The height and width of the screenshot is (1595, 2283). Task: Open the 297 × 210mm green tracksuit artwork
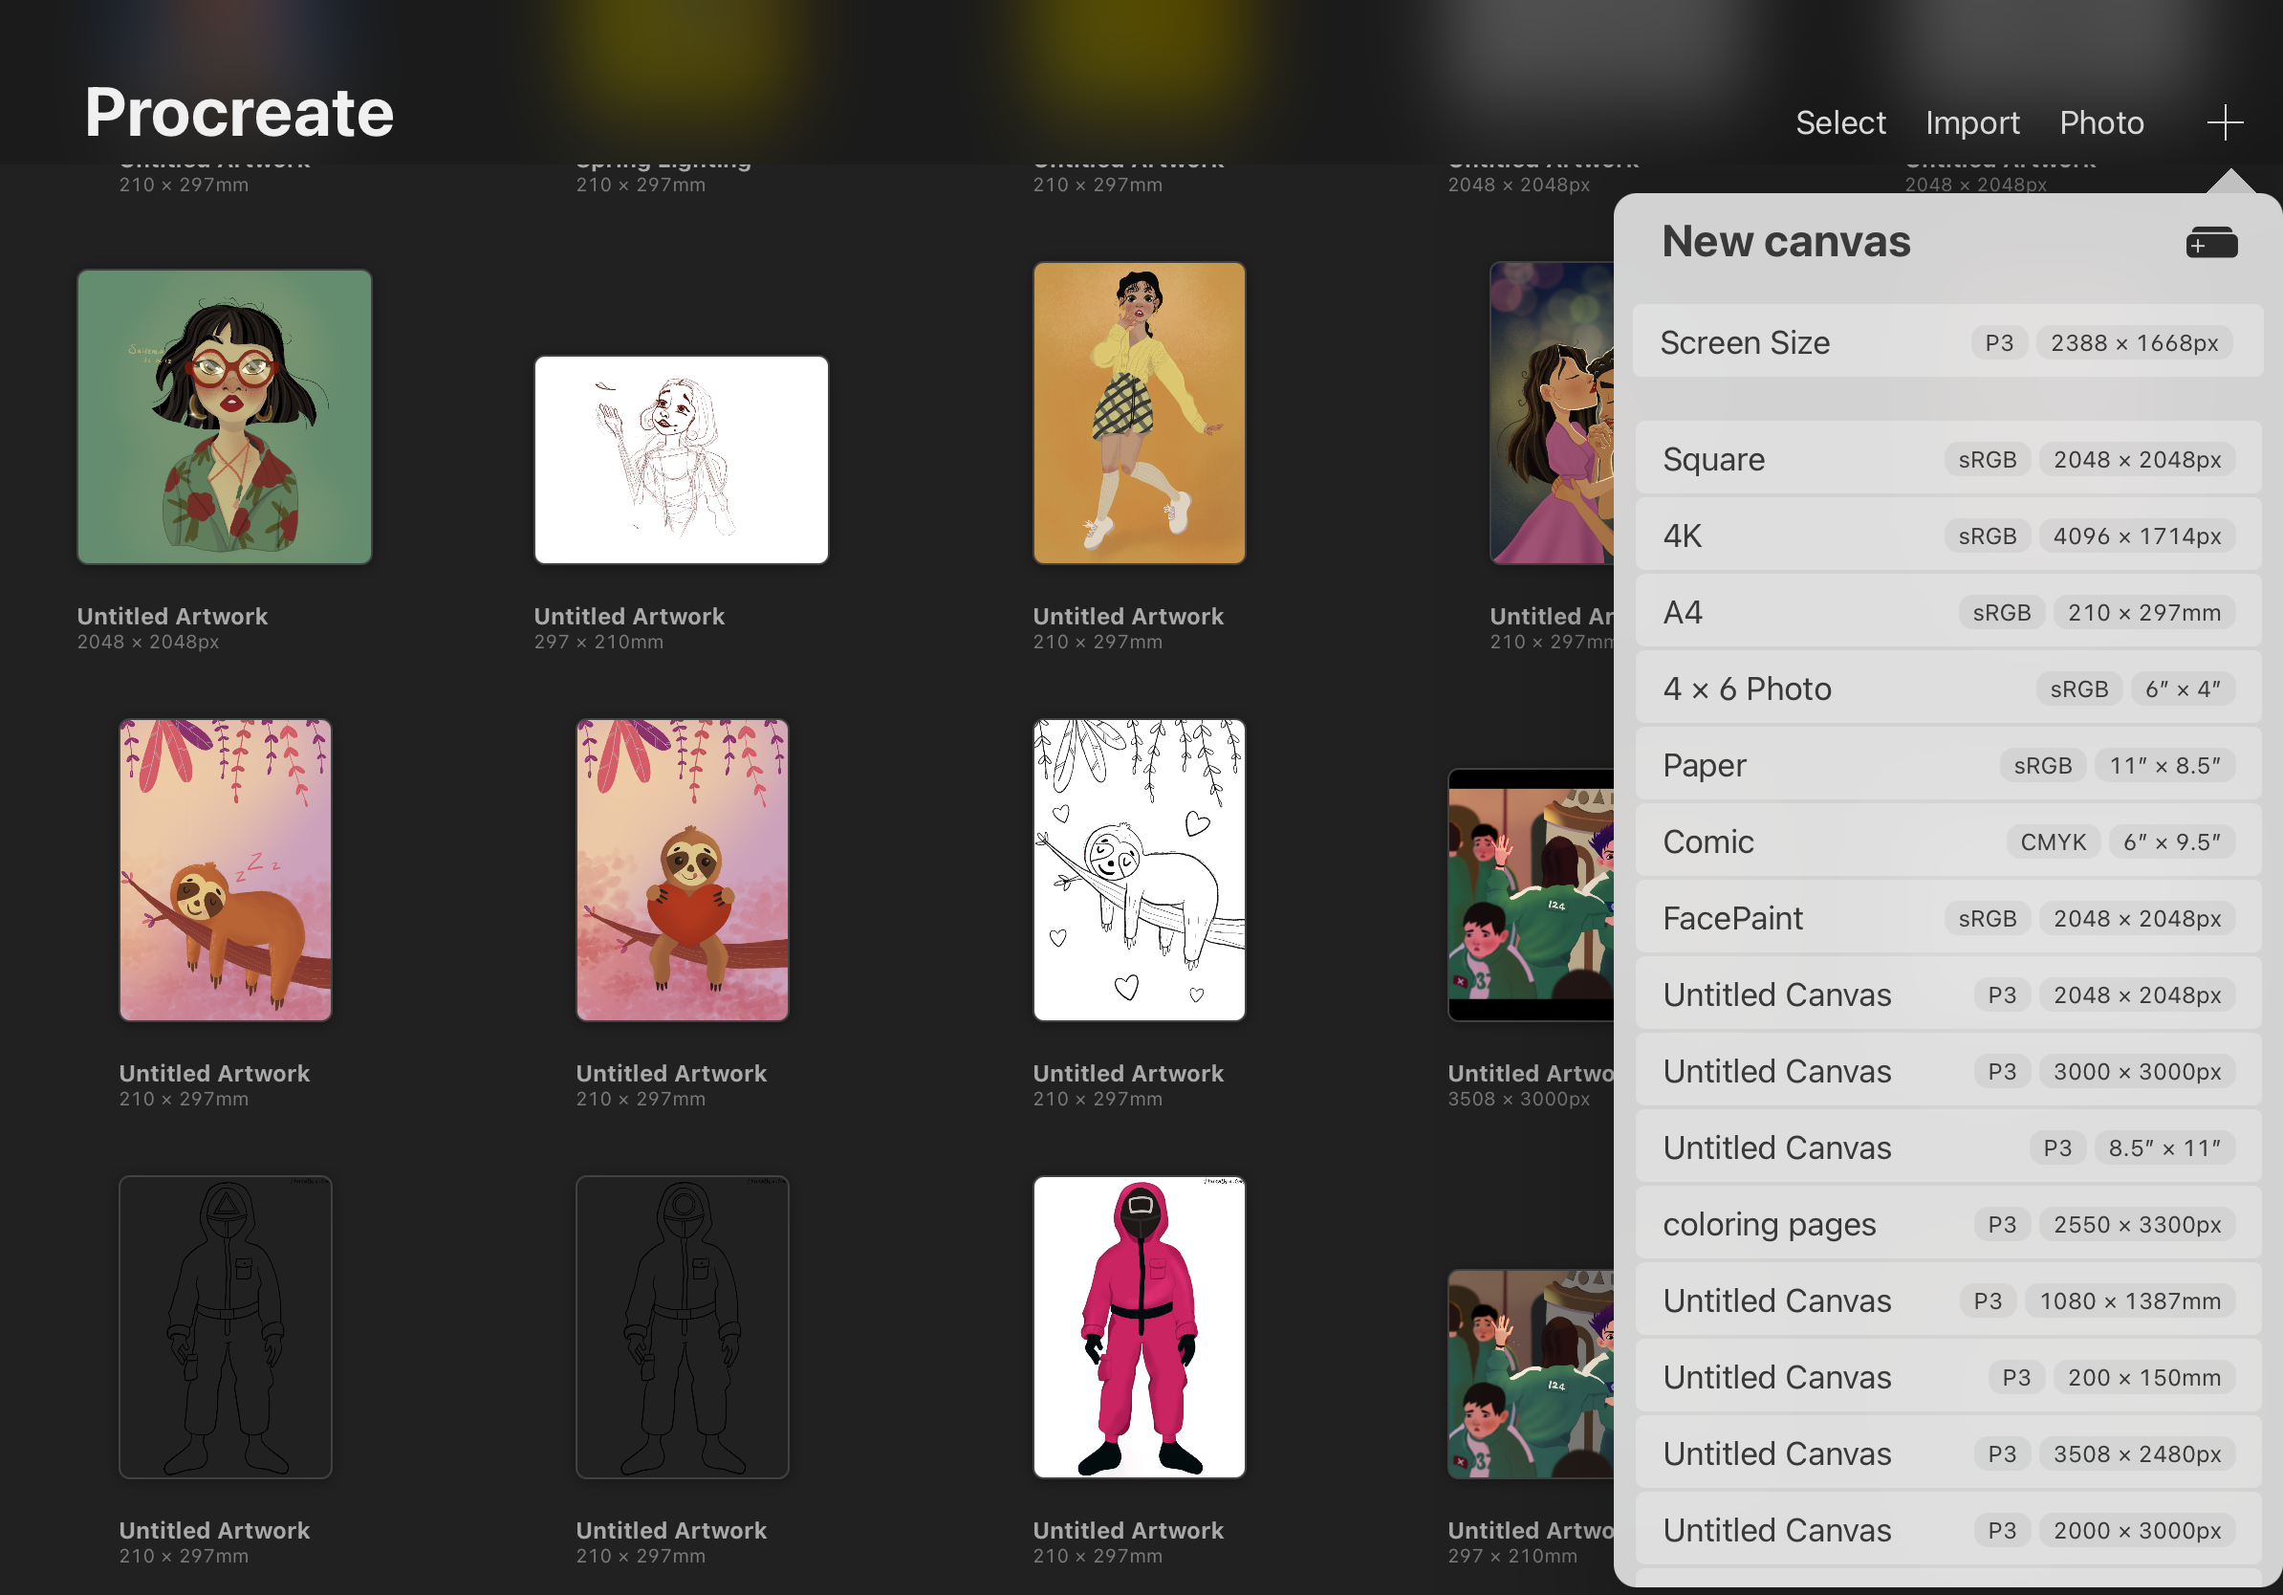point(1532,1374)
